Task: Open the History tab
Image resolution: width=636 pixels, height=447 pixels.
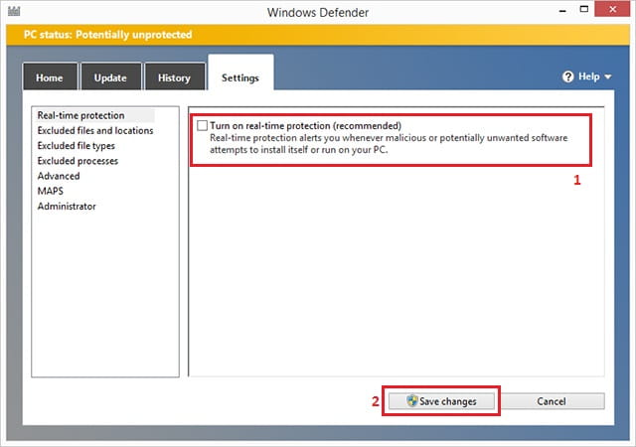Action: pyautogui.click(x=175, y=76)
